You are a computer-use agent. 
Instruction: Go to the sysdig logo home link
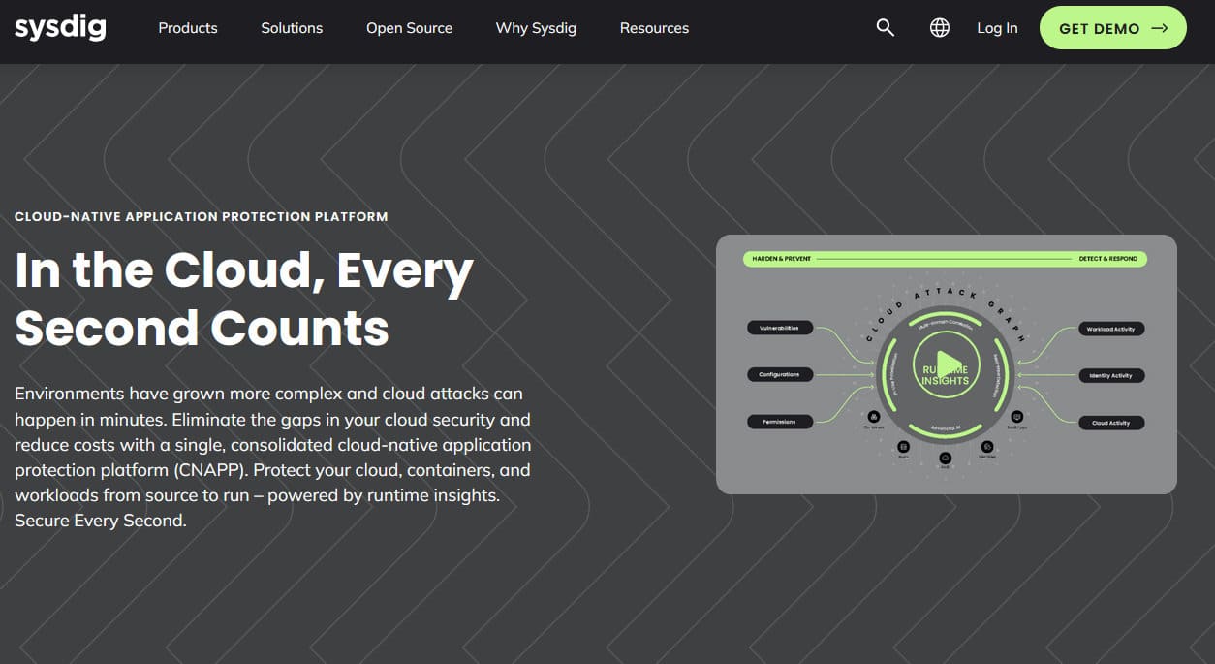click(x=60, y=27)
